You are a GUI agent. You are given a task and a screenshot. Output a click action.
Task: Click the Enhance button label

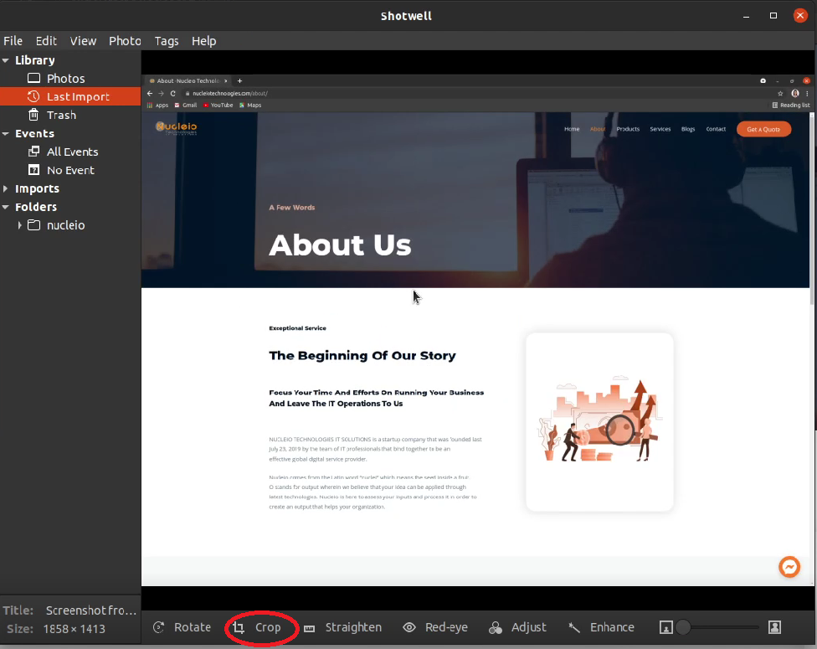point(612,627)
